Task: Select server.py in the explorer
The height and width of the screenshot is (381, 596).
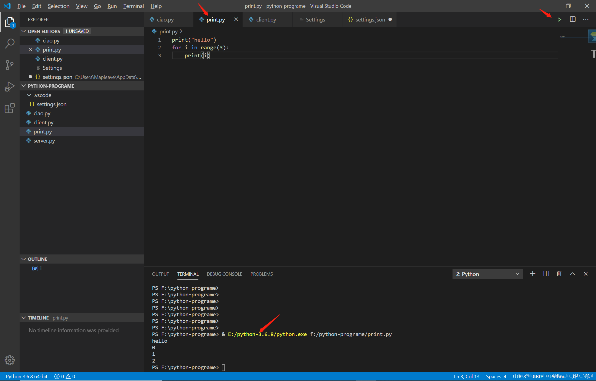Action: click(44, 141)
